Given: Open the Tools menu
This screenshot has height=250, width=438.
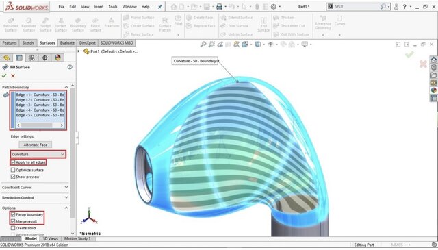Looking at the screenshot, I should [113, 7].
